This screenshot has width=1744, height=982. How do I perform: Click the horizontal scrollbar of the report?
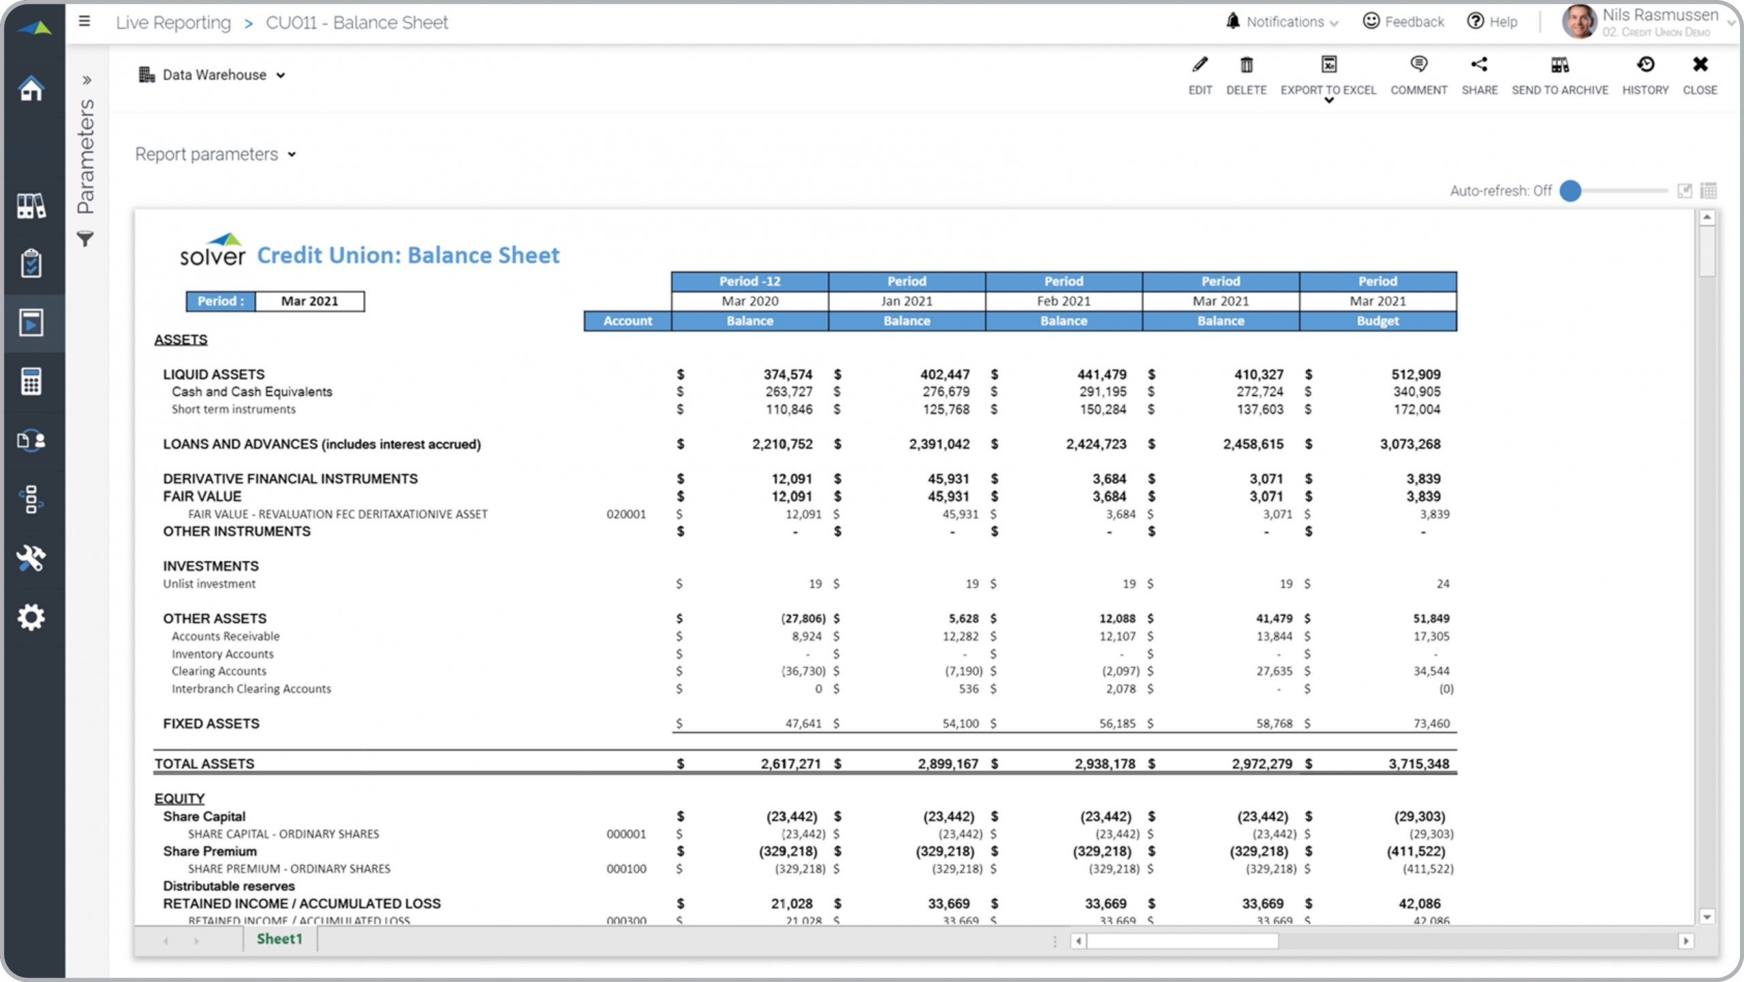tap(1182, 941)
